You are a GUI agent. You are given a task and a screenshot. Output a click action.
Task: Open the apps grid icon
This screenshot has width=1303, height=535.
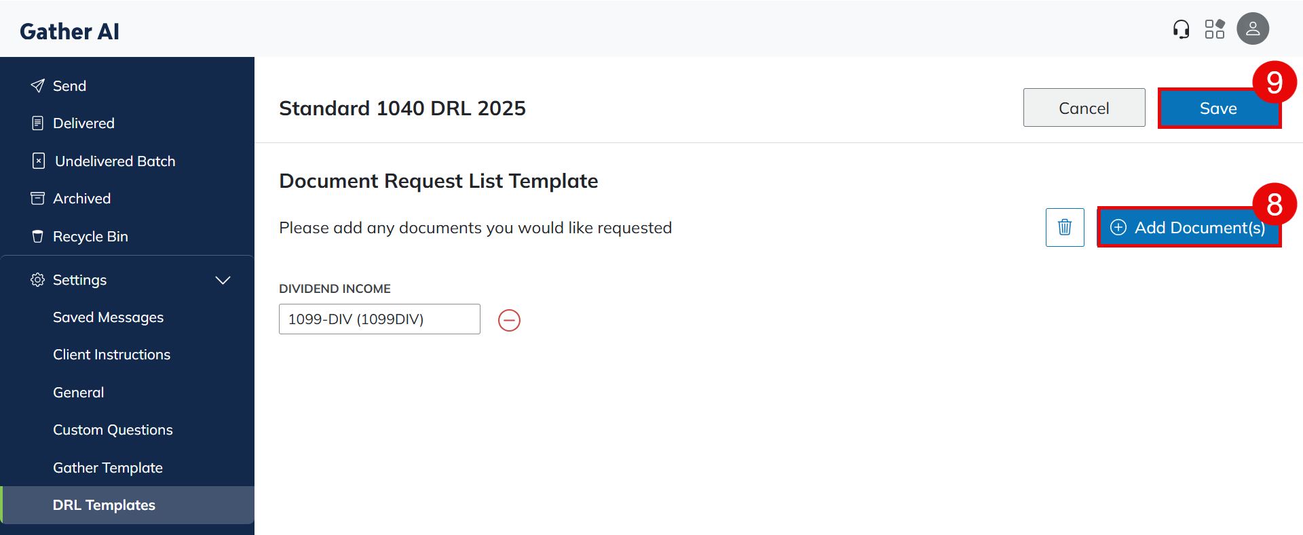pos(1215,29)
